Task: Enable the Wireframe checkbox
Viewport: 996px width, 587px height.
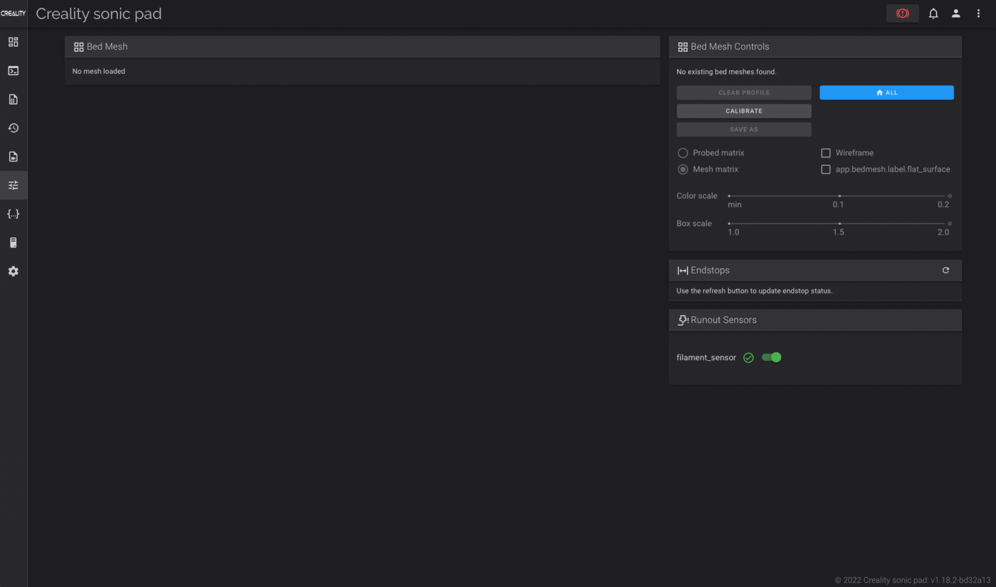Action: tap(825, 153)
